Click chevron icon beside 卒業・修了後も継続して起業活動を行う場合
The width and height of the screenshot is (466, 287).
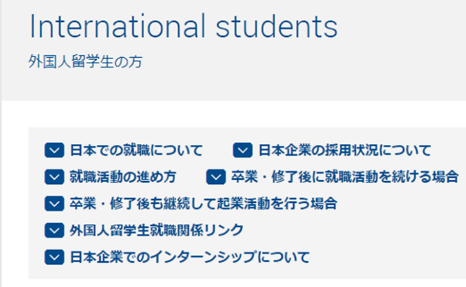click(54, 203)
